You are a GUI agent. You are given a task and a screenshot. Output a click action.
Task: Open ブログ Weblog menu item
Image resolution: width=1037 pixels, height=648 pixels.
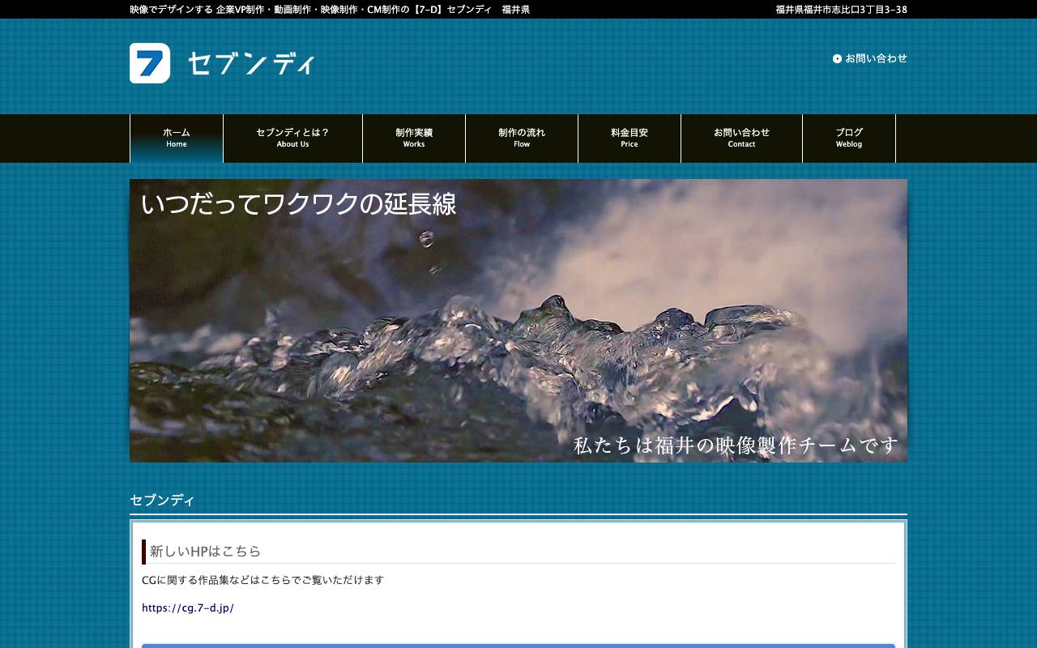tap(849, 139)
